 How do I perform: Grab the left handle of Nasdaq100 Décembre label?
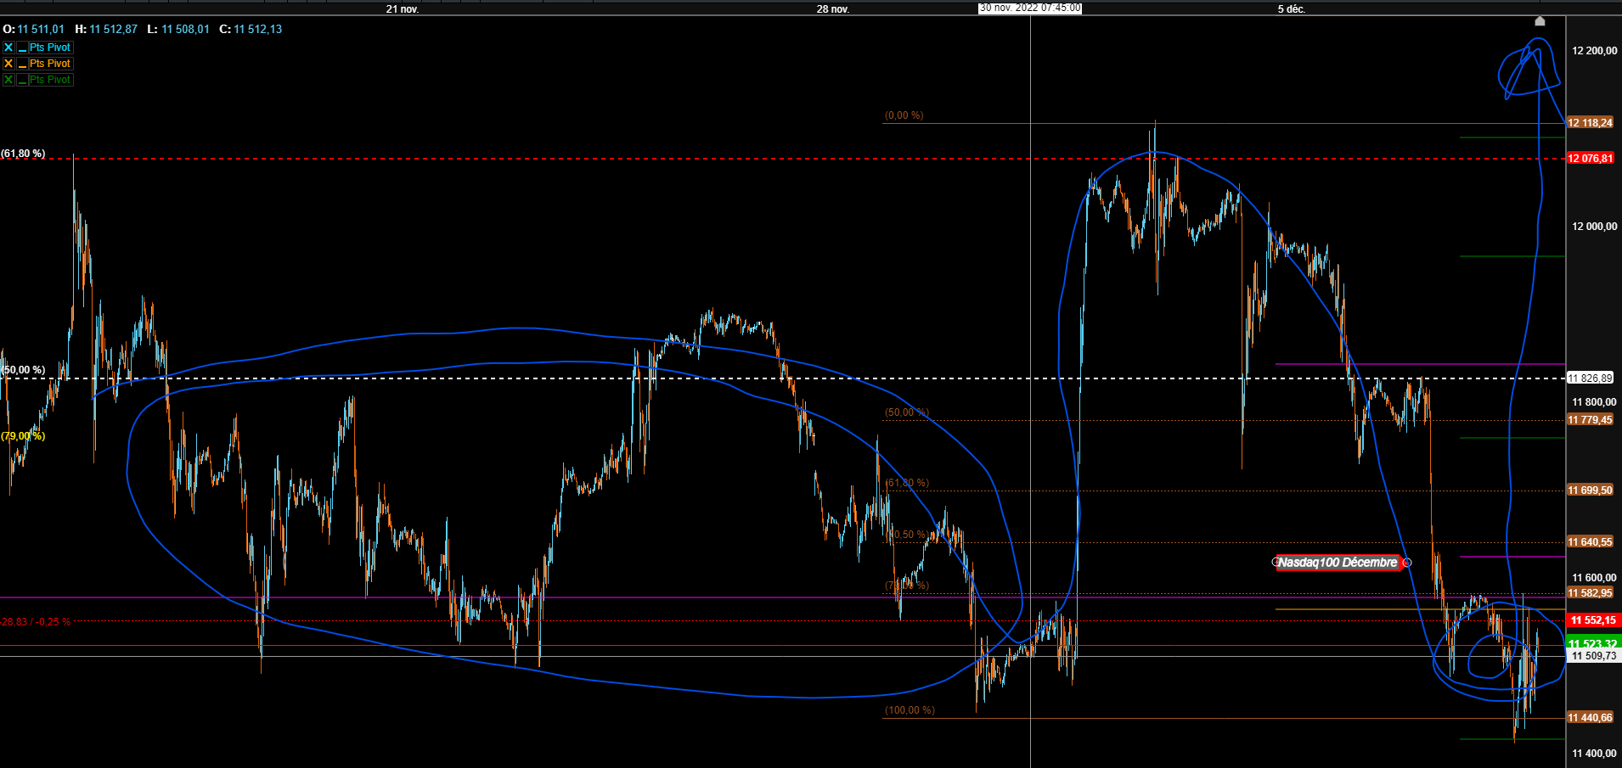tap(1276, 562)
